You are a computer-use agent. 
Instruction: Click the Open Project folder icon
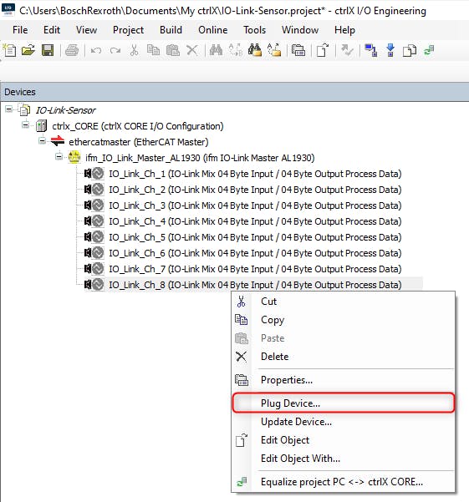coord(28,50)
